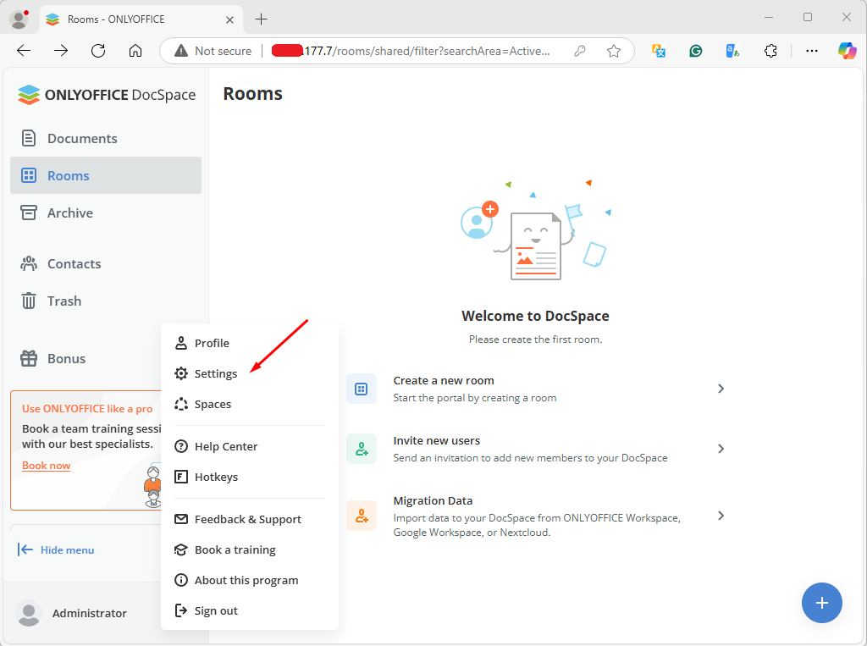This screenshot has height=646, width=867.
Task: Open Hotkeys from the user menu
Action: 250,477
